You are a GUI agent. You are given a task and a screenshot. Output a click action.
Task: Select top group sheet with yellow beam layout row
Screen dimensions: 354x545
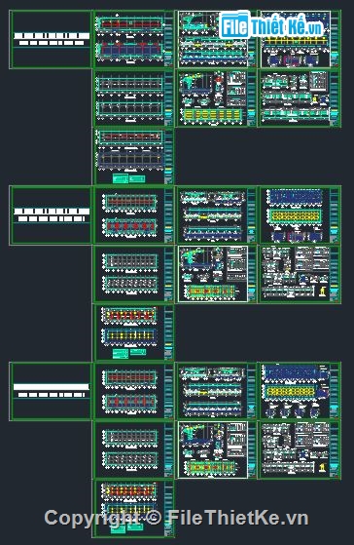(x=217, y=98)
